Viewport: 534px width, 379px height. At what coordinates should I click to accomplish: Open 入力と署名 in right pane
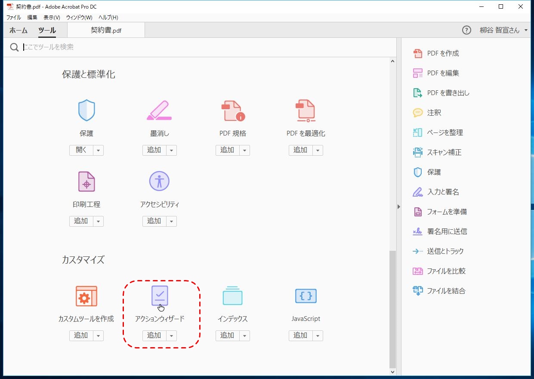tap(436, 192)
